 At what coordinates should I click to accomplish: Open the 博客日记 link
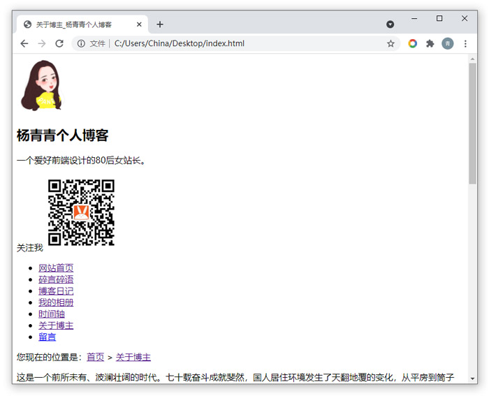coord(56,291)
